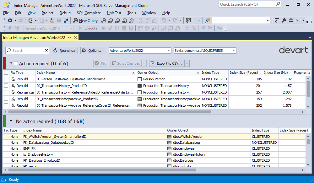Click the Cut icon in the toolbar
314x183 pixels.
pos(141,20)
